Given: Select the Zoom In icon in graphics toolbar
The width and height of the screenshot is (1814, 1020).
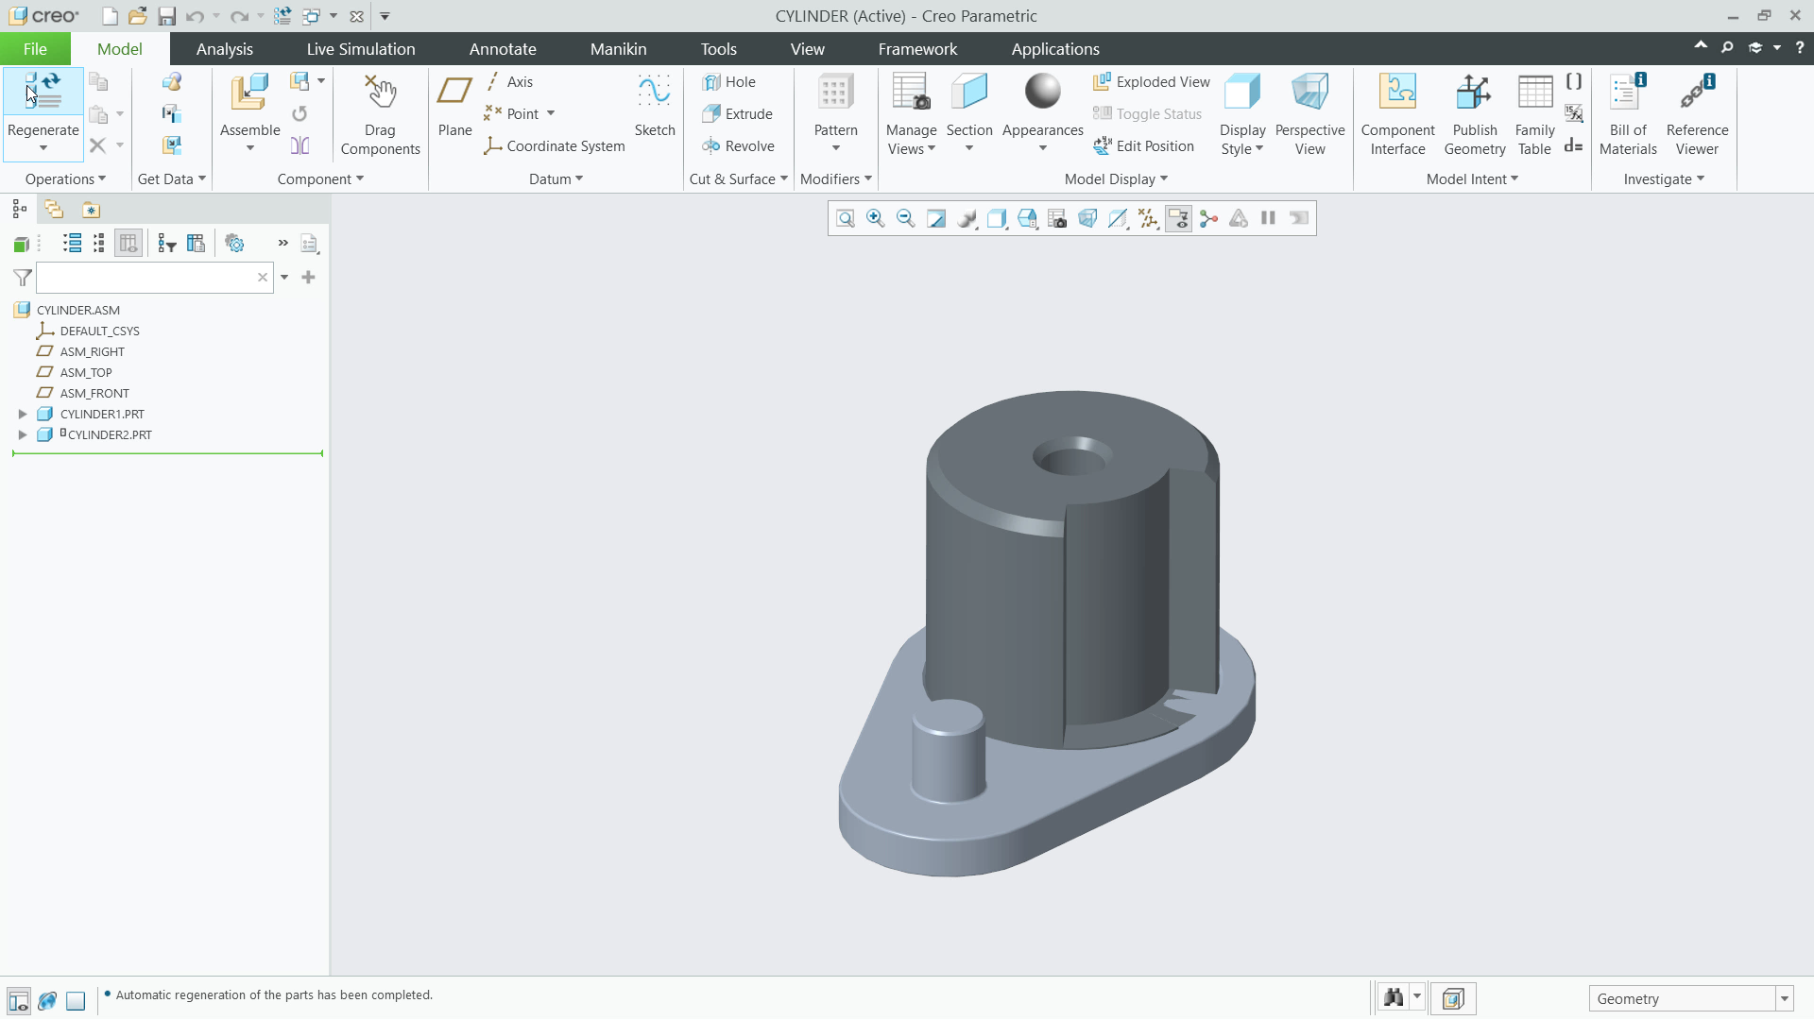Looking at the screenshot, I should pos(875,218).
